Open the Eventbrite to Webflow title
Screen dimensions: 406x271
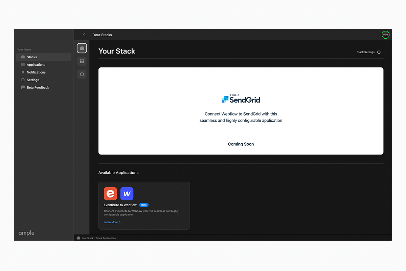point(120,205)
